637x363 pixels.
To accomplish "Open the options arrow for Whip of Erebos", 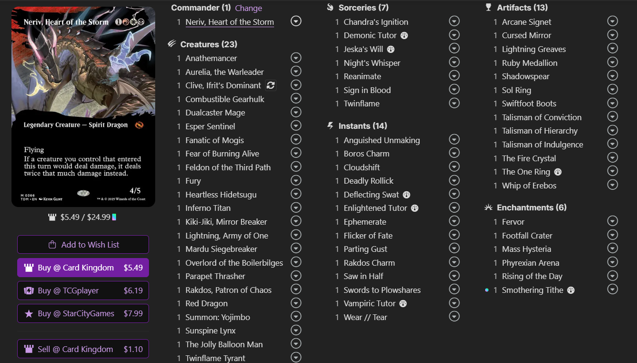I will [x=613, y=185].
